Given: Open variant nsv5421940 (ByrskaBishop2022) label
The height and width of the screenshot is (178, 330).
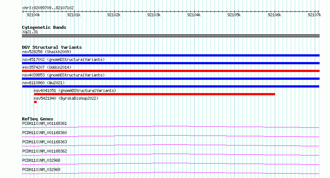Looking at the screenshot, I should (66, 98).
